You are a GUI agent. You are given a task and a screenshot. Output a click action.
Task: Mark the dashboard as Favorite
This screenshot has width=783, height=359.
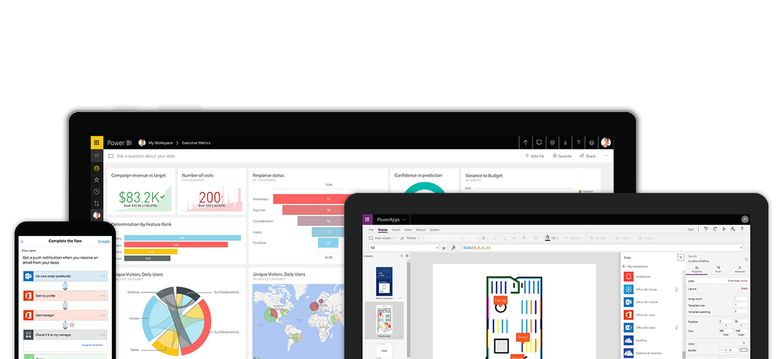(x=562, y=156)
